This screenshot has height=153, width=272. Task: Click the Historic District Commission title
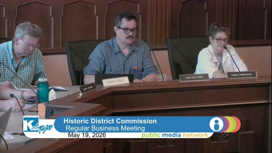(110, 121)
